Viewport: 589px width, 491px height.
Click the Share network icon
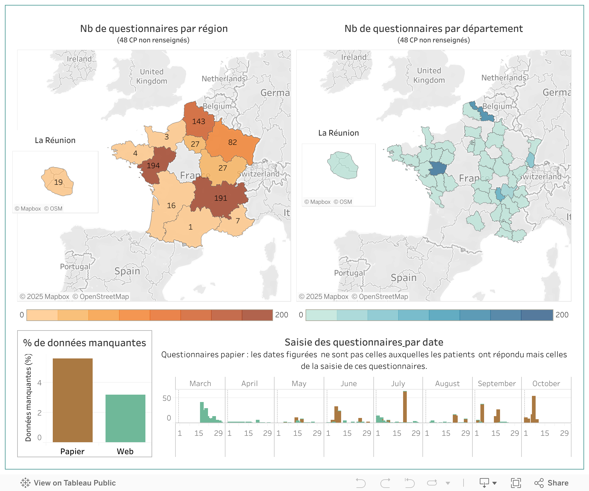point(539,483)
